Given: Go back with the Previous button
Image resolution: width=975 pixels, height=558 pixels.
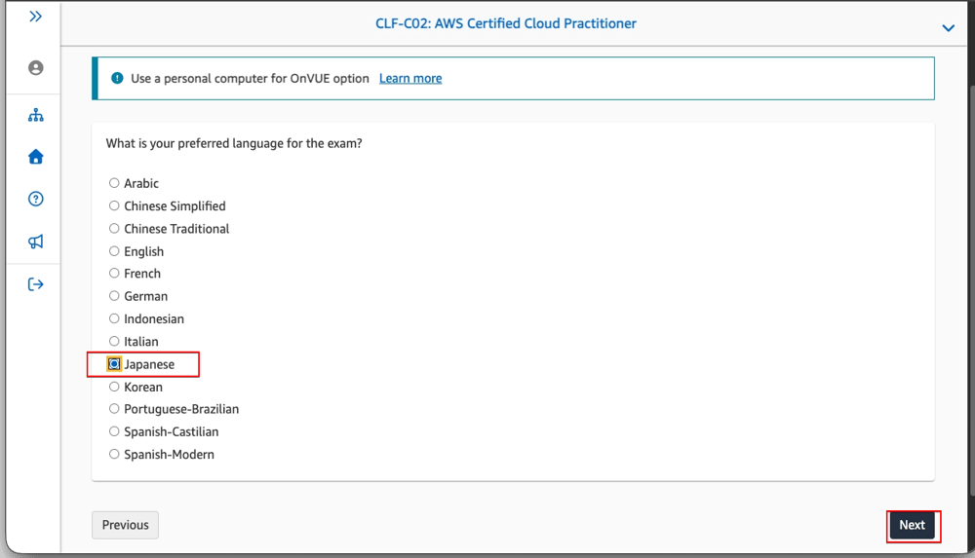Looking at the screenshot, I should [x=125, y=525].
